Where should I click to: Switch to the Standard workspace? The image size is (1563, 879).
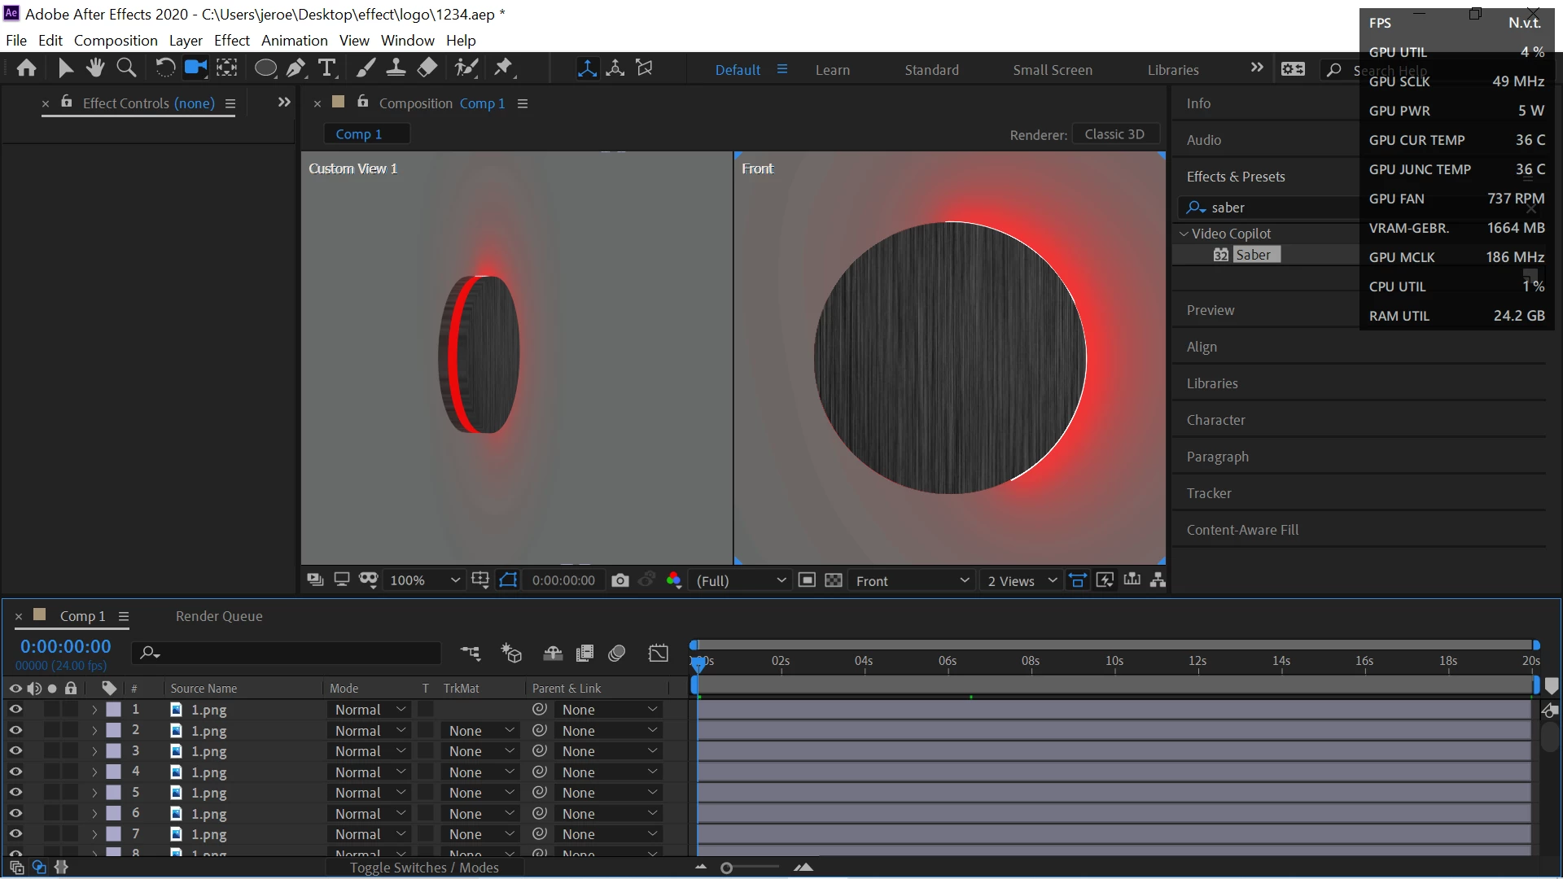tap(931, 70)
